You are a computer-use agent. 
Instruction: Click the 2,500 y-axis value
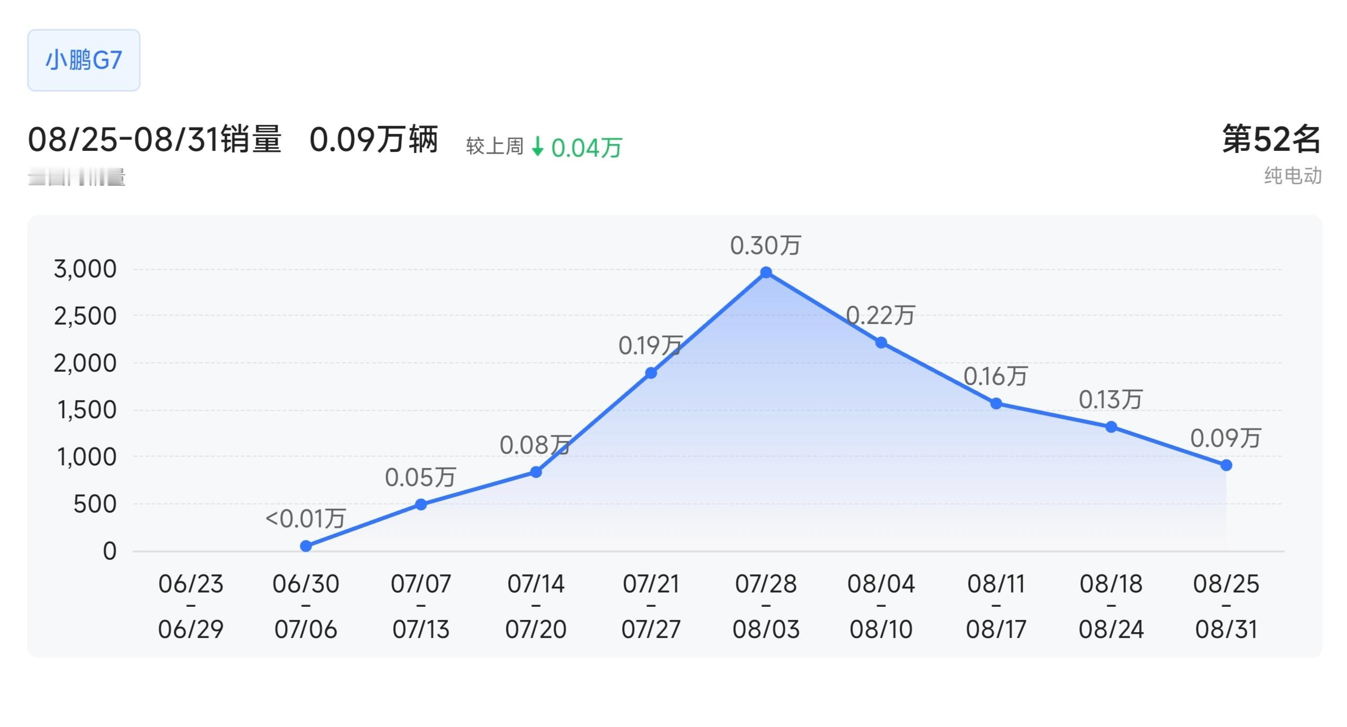(x=85, y=316)
